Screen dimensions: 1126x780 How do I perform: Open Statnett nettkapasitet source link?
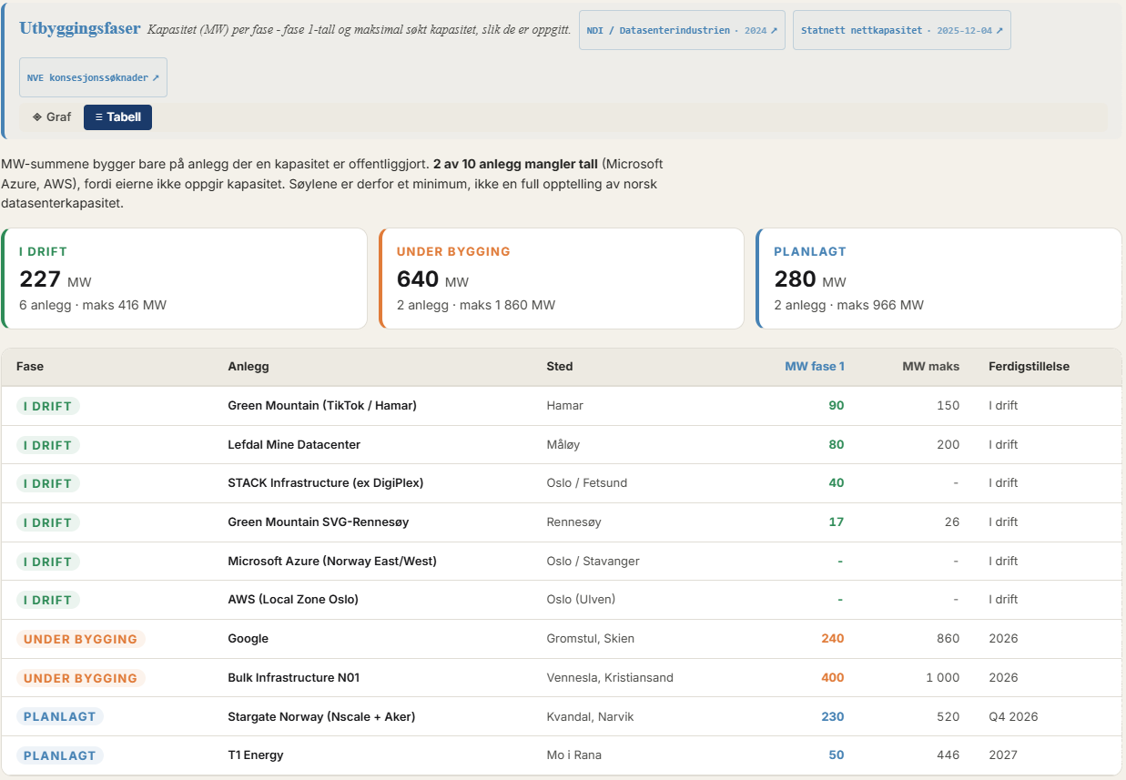(902, 30)
